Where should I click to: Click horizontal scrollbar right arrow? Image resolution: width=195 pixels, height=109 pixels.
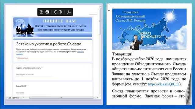click(x=97, y=97)
